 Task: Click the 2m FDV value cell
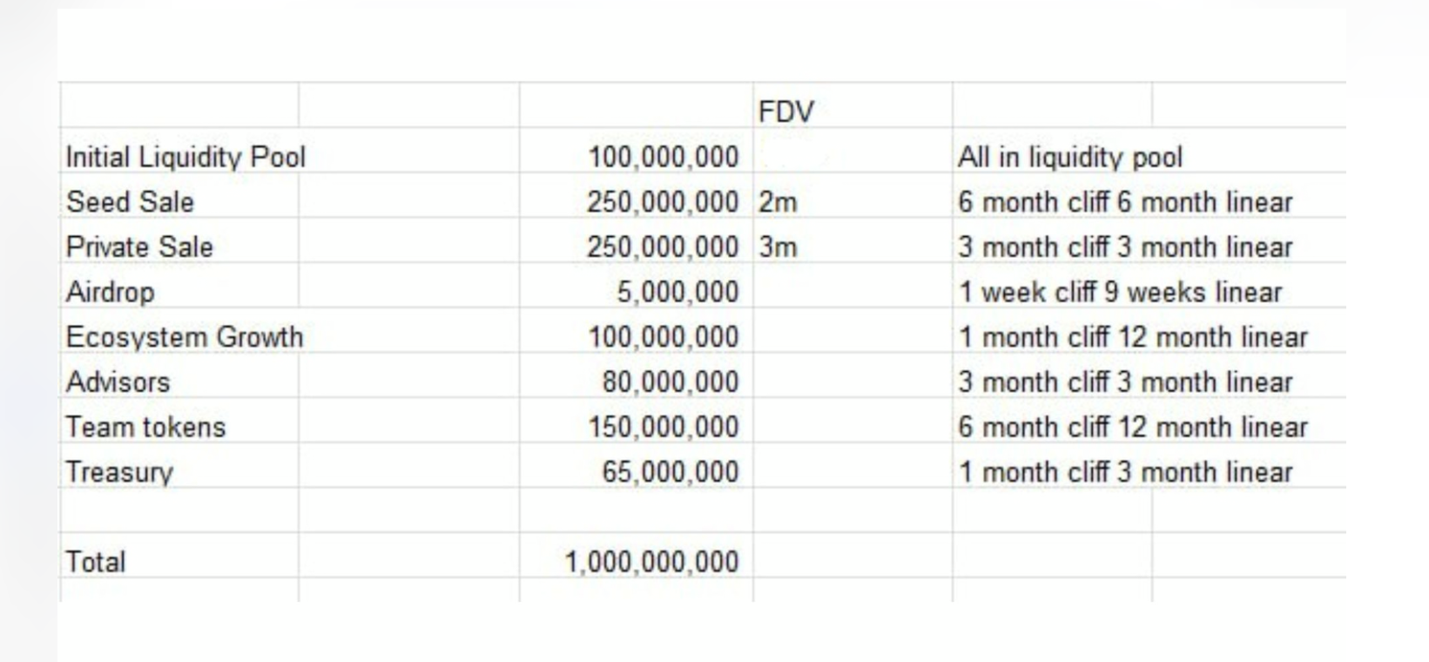[778, 202]
